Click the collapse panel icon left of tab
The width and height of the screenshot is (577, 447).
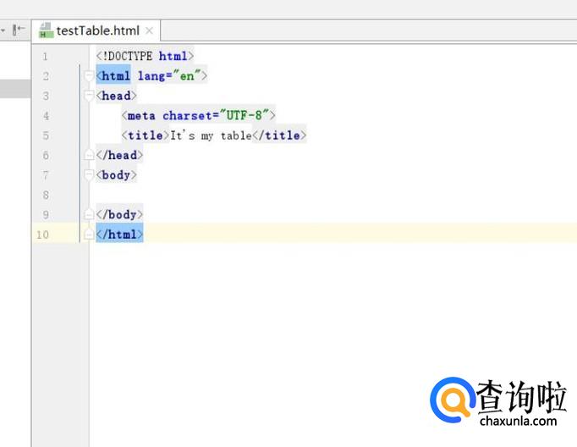pos(19,30)
